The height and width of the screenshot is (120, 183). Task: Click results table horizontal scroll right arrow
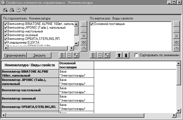(174, 115)
